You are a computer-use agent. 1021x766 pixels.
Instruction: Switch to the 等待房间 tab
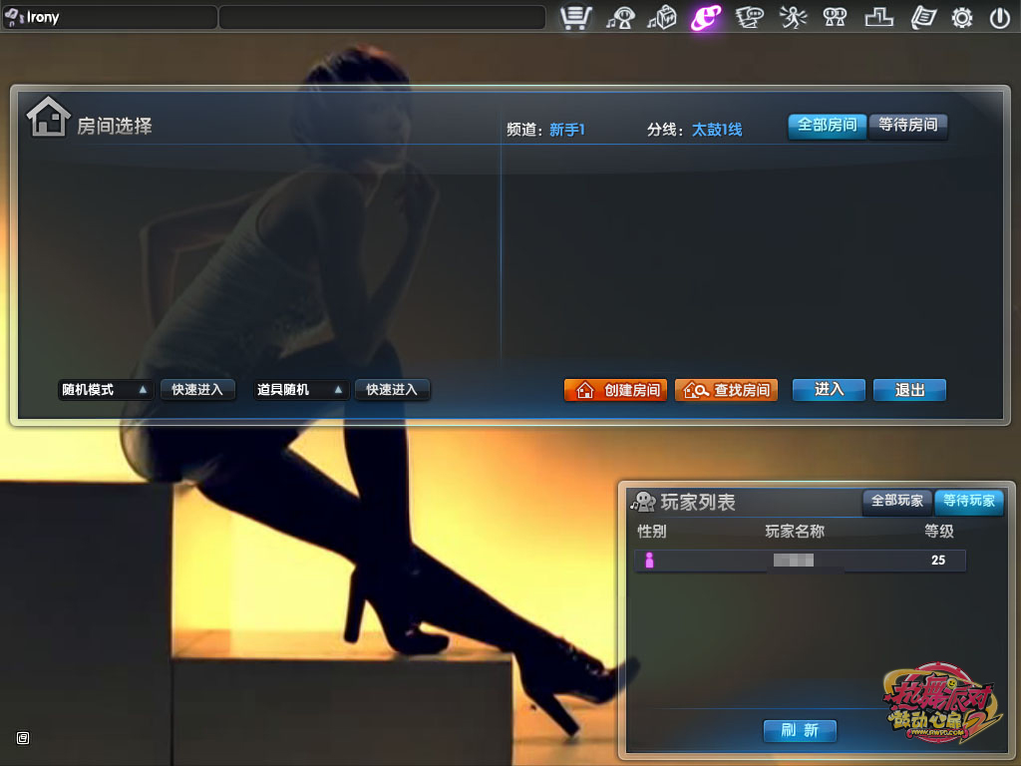pos(907,125)
